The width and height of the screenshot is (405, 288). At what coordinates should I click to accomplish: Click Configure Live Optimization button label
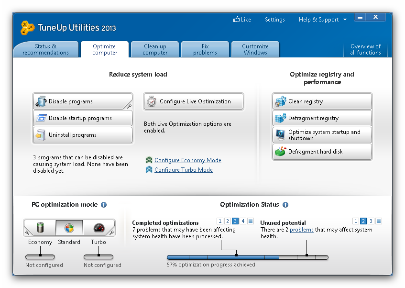coord(195,101)
